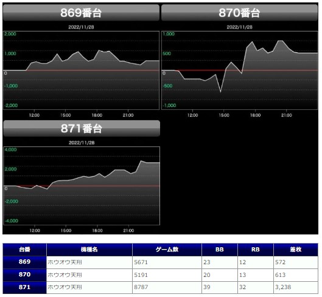Click the ゲーム数 column header
The height and width of the screenshot is (297, 322).
[x=167, y=250]
